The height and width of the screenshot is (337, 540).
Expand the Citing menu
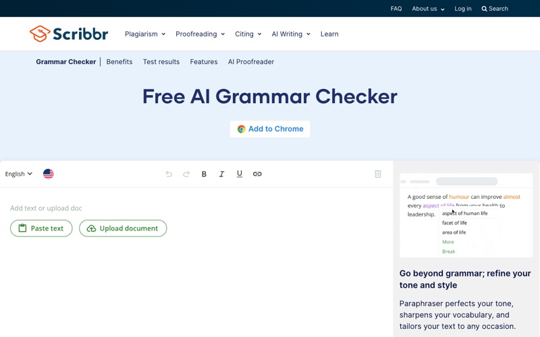248,34
